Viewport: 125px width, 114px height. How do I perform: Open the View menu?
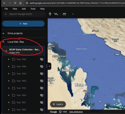(x=15, y=9)
